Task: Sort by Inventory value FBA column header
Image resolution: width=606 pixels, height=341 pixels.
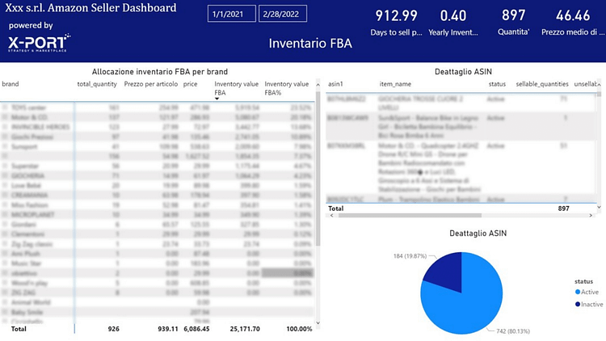Action: coord(236,88)
